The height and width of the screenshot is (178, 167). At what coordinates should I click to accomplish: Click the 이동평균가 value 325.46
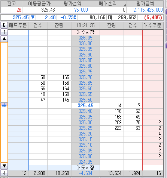click(39, 10)
